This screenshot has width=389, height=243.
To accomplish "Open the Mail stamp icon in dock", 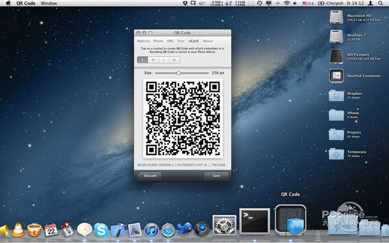I will point(134,230).
